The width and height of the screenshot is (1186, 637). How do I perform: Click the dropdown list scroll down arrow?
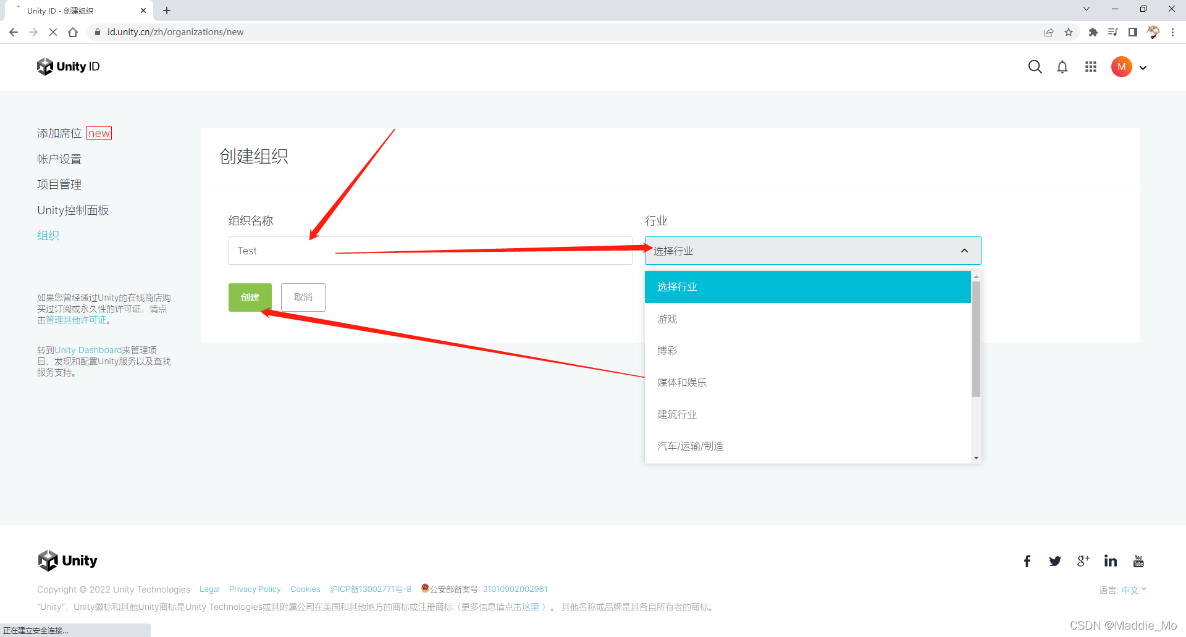[976, 458]
